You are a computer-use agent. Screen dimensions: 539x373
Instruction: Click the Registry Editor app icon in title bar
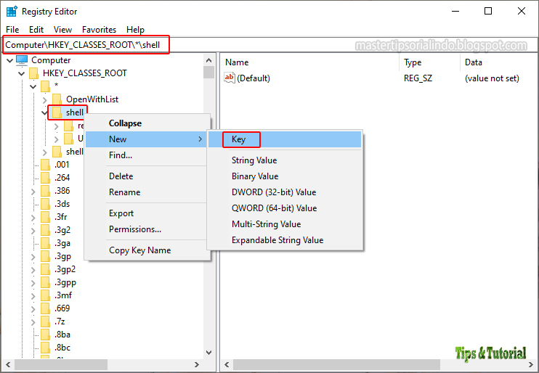coord(12,12)
